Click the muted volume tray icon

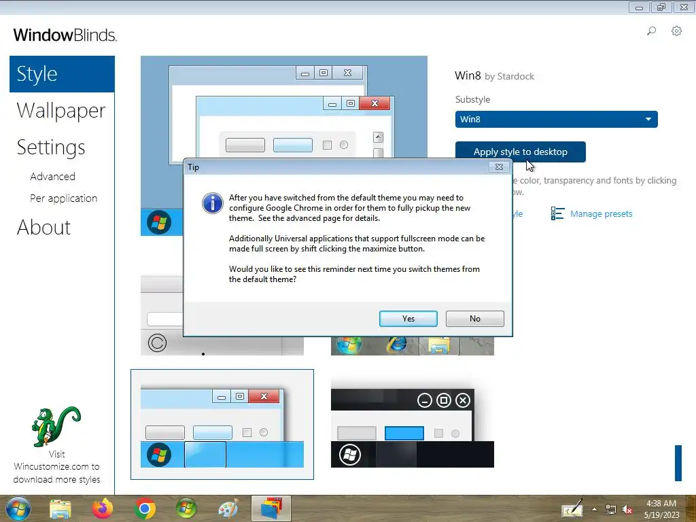tap(627, 510)
